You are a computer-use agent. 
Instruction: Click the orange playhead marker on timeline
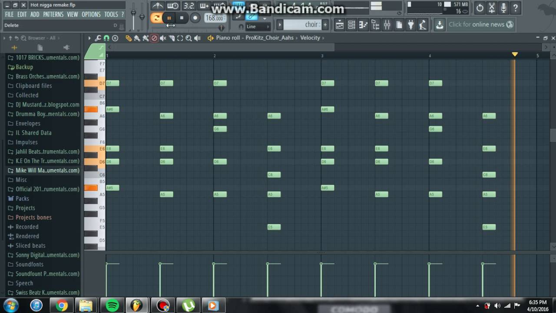(515, 54)
